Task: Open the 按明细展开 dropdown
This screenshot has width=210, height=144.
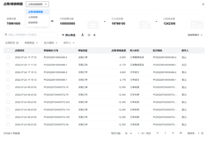Action: click(x=195, y=35)
